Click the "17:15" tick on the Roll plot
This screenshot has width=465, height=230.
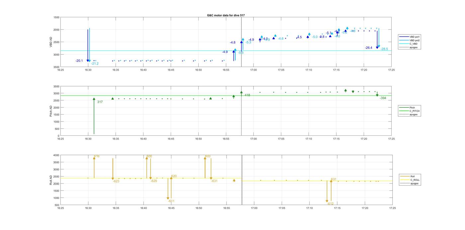point(337,208)
